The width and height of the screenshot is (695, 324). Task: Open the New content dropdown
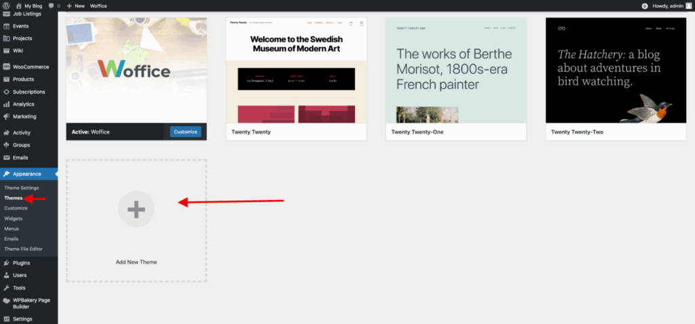[76, 5]
